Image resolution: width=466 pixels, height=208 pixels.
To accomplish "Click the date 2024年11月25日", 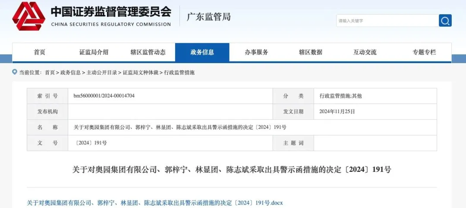I will pos(337,112).
